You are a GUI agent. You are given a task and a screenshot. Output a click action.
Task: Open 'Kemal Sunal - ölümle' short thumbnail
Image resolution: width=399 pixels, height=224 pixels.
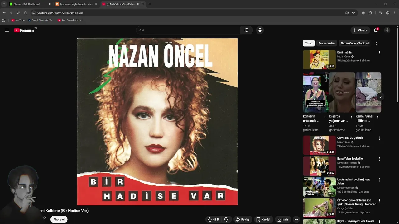click(x=368, y=92)
